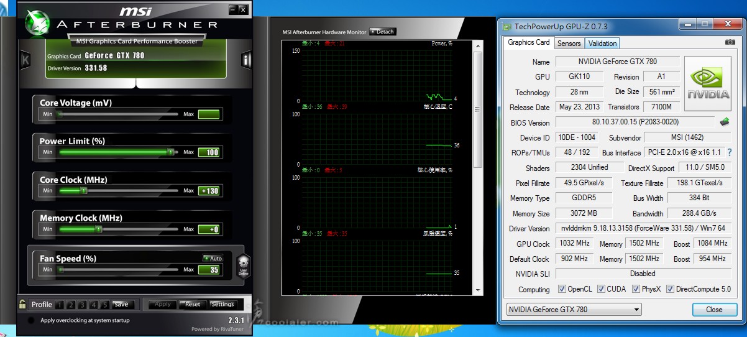Click the Boost 1084 MHz field

pyautogui.click(x=712, y=243)
